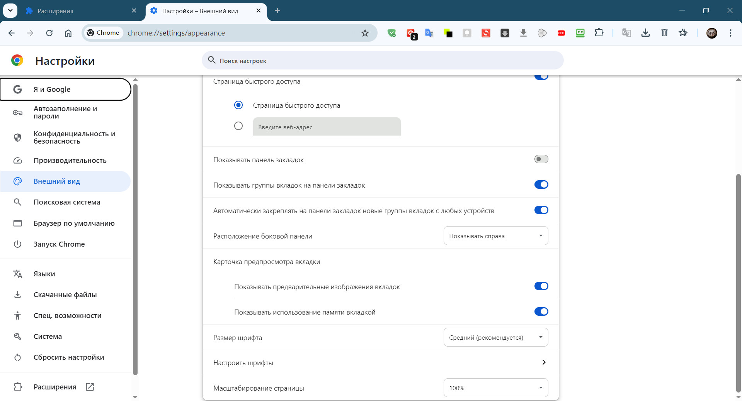Bookmark this page with the star icon
This screenshot has height=401, width=742.
(x=365, y=33)
